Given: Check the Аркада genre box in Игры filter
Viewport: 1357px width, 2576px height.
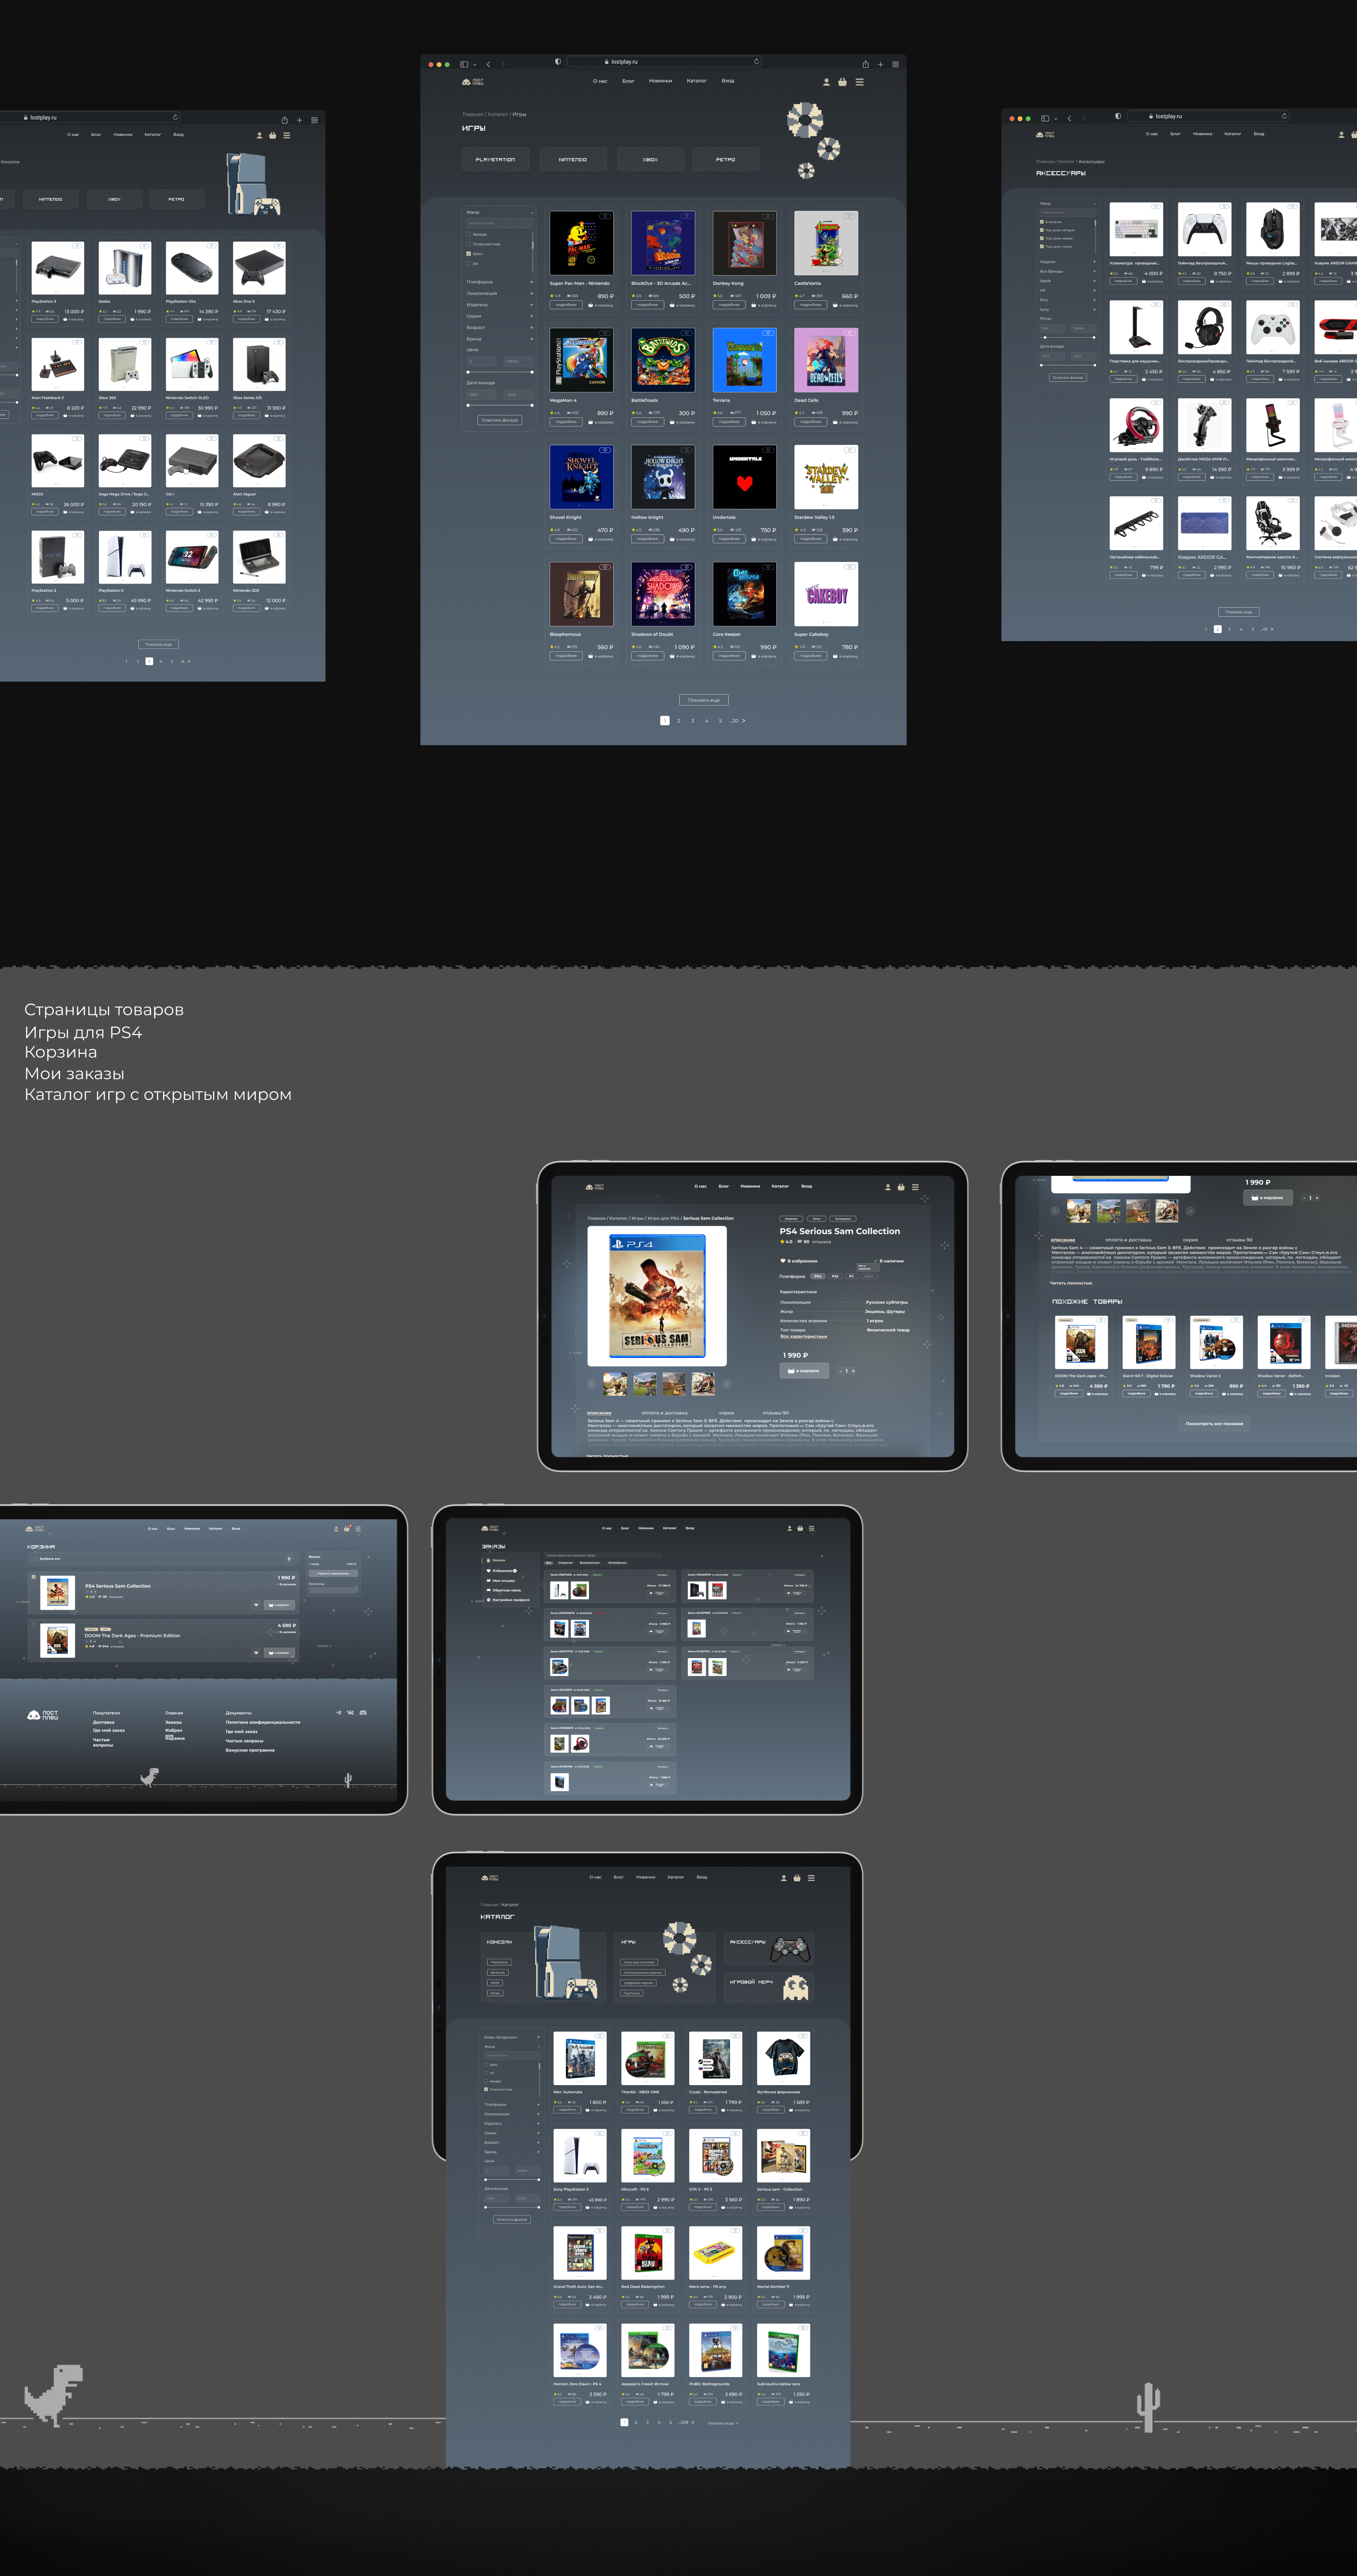Looking at the screenshot, I should [468, 234].
